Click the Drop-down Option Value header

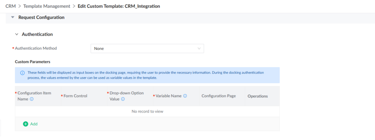[x=126, y=96]
